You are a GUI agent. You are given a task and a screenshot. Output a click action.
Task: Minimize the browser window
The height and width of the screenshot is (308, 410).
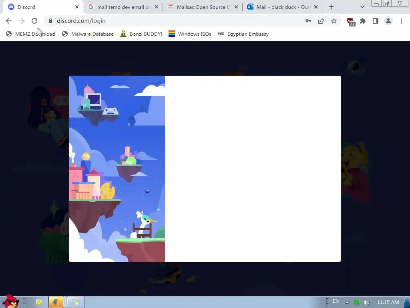coord(376,3)
